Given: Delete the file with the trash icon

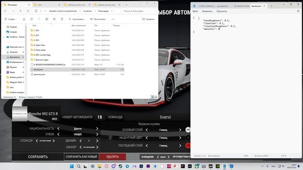Looking at the screenshot, I should pos(62,19).
